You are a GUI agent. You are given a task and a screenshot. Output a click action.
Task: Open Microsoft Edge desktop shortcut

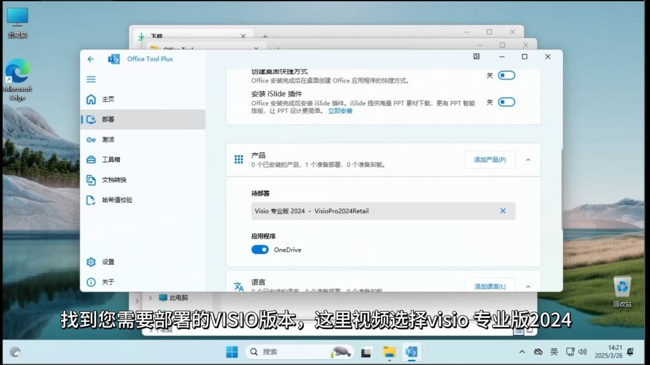tap(17, 79)
